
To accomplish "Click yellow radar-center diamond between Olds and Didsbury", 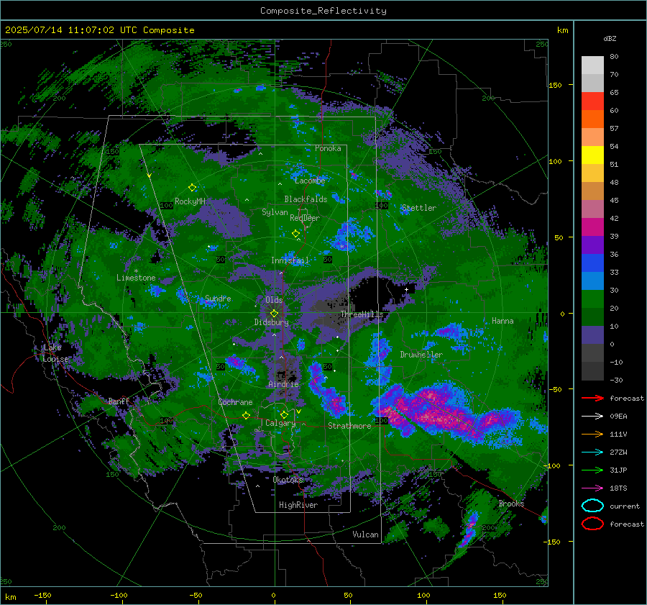I will (x=274, y=314).
